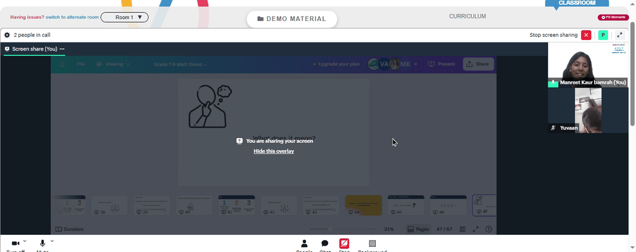
Task: Select the Screen share (You) tab
Action: coord(34,49)
